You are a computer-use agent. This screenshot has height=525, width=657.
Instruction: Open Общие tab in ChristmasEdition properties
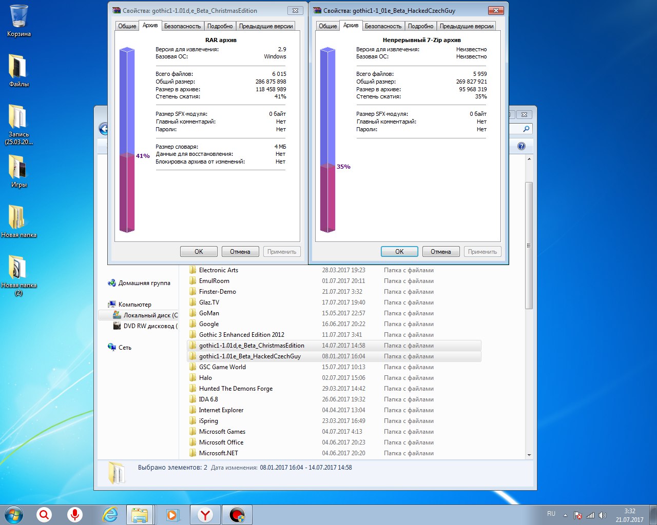pyautogui.click(x=127, y=26)
